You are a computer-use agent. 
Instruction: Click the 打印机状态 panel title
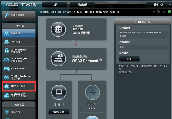point(142,22)
